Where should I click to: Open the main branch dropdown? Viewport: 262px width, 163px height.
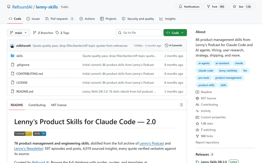tap(18, 33)
